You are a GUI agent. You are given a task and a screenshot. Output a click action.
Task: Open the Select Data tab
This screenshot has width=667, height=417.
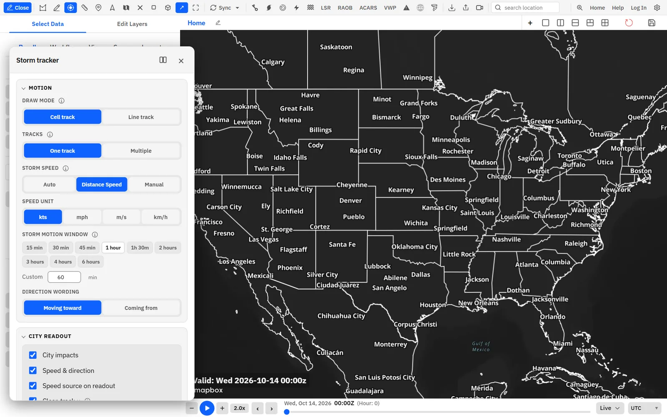48,24
